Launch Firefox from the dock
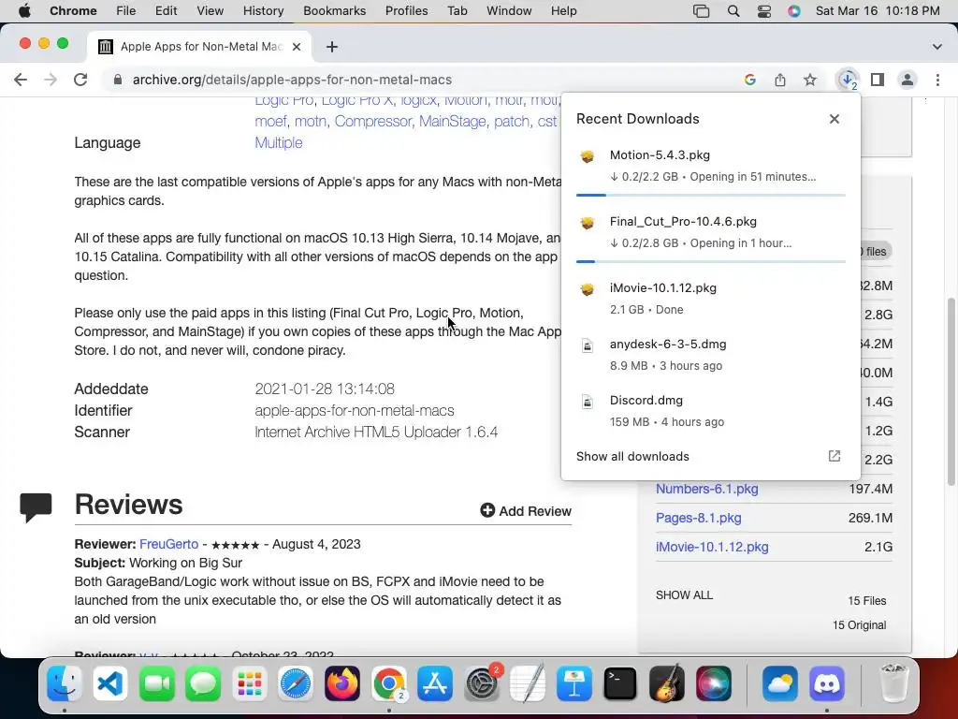Image resolution: width=958 pixels, height=719 pixels. click(x=342, y=683)
